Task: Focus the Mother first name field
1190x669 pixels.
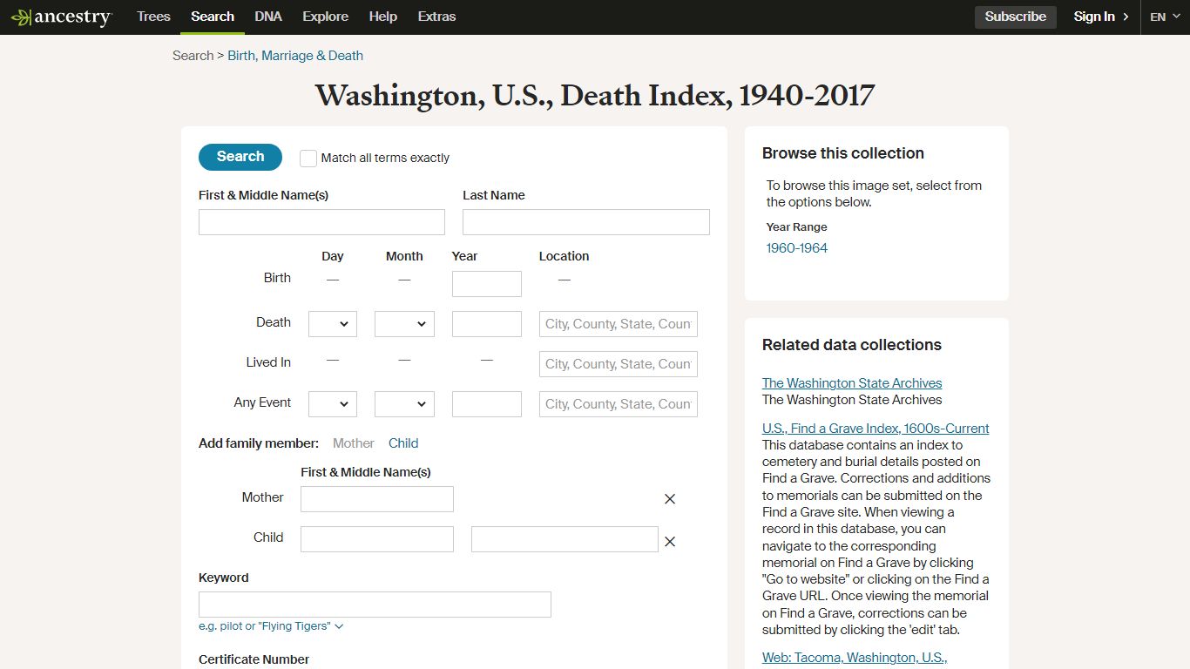Action: coord(377,499)
